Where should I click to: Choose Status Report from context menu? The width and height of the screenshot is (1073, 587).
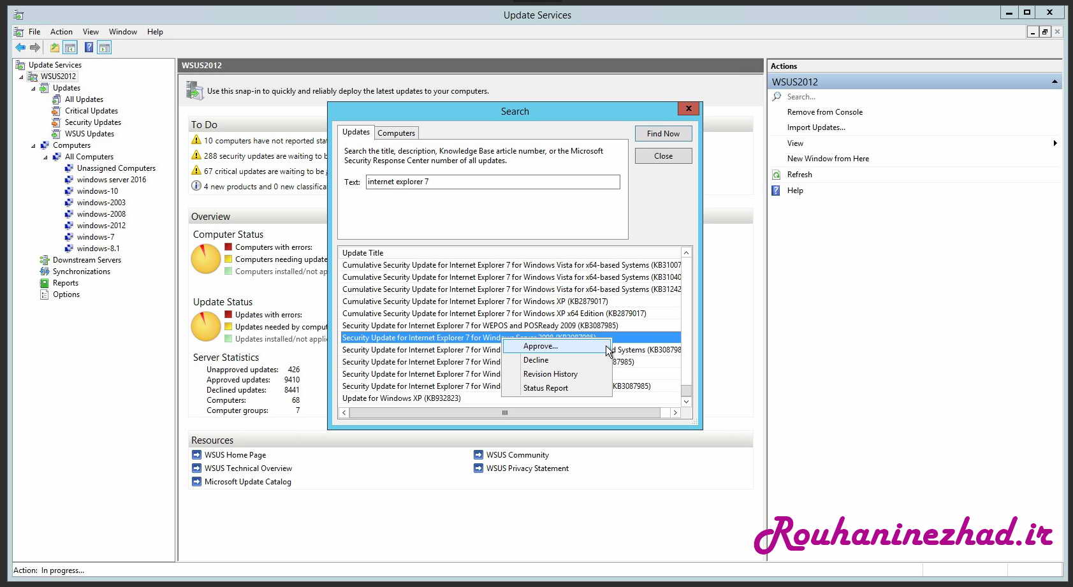tap(557, 388)
